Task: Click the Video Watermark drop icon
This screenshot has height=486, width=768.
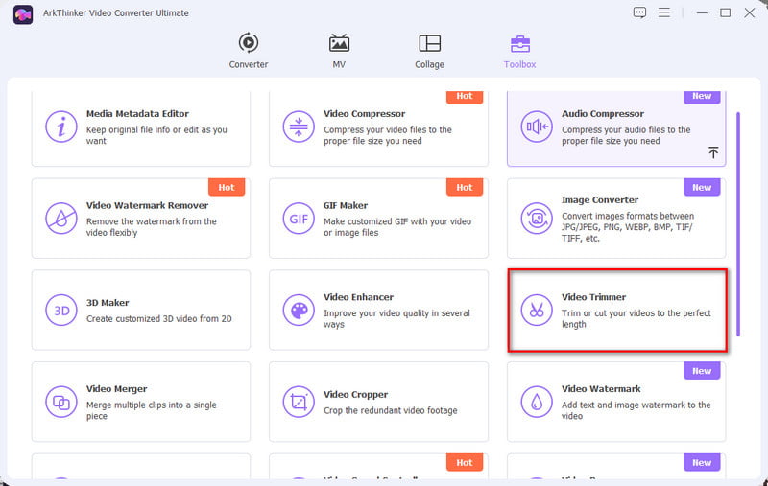Action: 537,403
